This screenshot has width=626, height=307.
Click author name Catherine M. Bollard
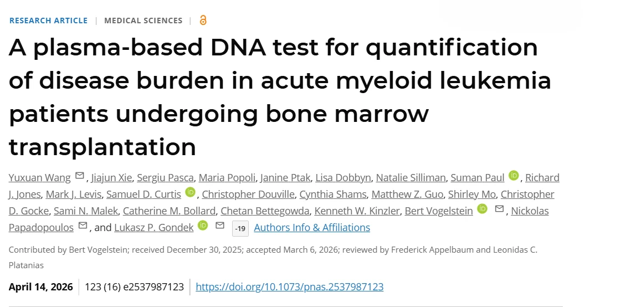(x=170, y=211)
